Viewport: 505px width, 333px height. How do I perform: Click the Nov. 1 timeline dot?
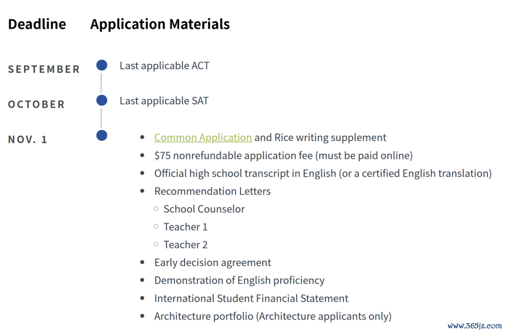(x=102, y=135)
